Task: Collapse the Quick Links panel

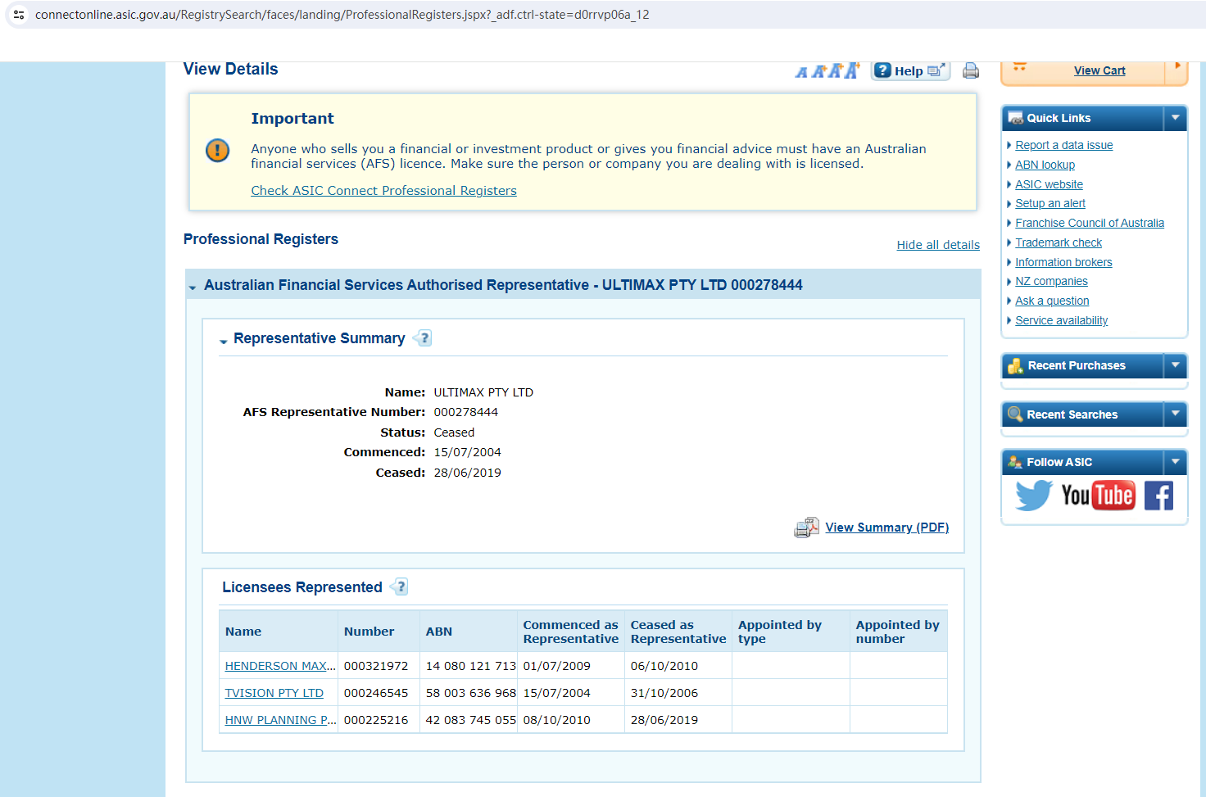Action: (x=1175, y=118)
